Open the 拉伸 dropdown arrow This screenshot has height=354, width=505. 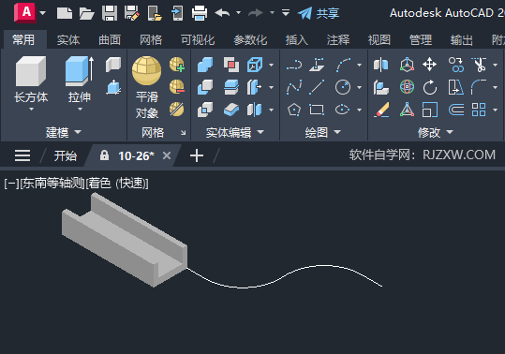pyautogui.click(x=80, y=110)
